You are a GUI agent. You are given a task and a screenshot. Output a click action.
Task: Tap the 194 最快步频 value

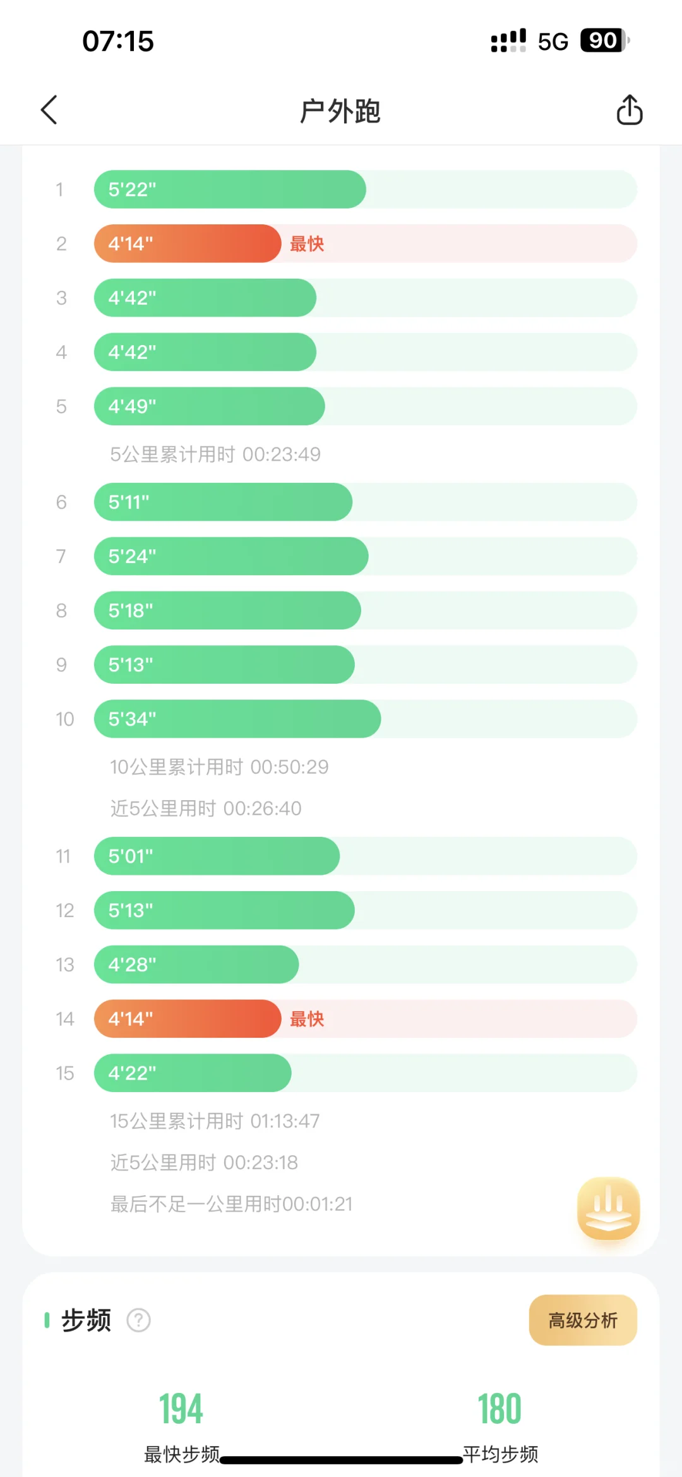(x=181, y=1410)
